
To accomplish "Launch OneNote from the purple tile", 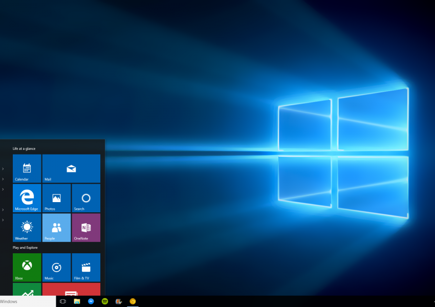I will (86, 228).
